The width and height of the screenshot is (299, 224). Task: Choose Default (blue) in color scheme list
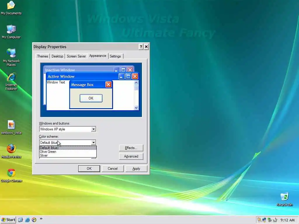(68, 148)
